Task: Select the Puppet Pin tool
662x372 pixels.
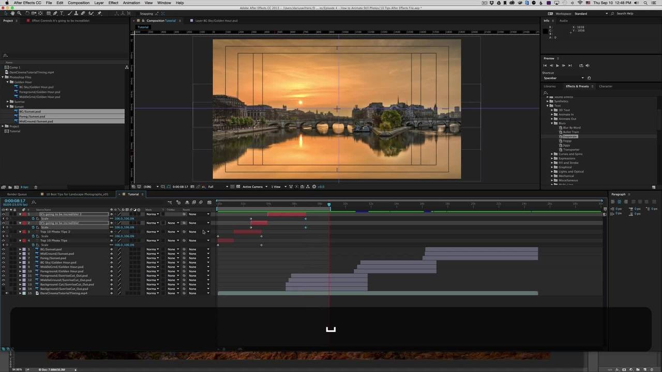Action: click(x=99, y=13)
